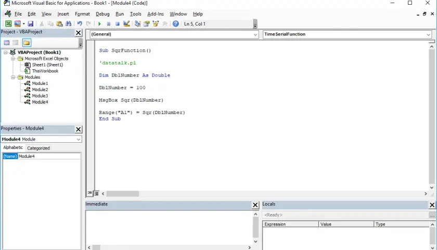Toggle Folders view in Project panel
437x250 pixels.
tap(27, 43)
